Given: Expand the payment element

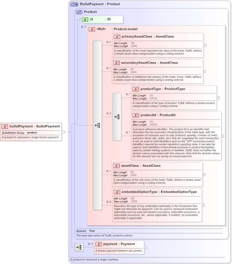Looking at the screenshot, I should (146, 247).
